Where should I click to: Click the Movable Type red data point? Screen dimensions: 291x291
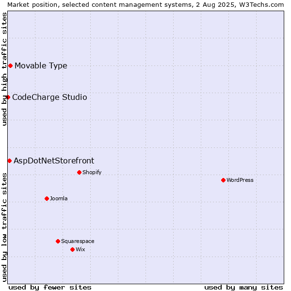coord(10,65)
